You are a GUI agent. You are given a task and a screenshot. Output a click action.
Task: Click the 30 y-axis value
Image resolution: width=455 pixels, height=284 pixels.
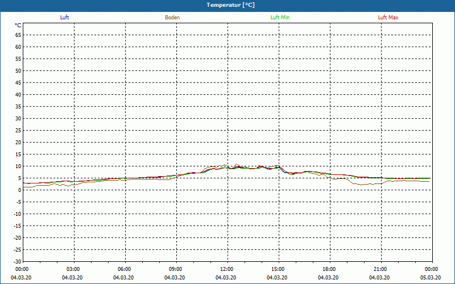click(18, 119)
